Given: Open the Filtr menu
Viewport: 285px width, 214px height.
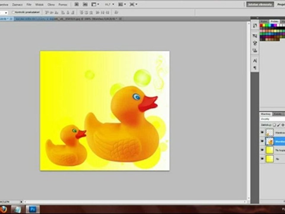Looking at the screenshot, I should (x=29, y=4).
